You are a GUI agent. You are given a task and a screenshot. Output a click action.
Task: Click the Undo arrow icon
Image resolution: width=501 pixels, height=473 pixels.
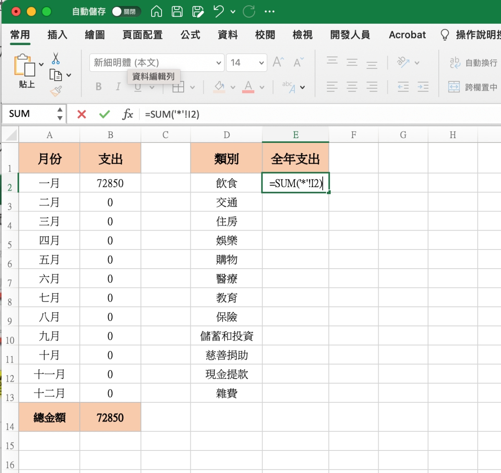coord(218,11)
